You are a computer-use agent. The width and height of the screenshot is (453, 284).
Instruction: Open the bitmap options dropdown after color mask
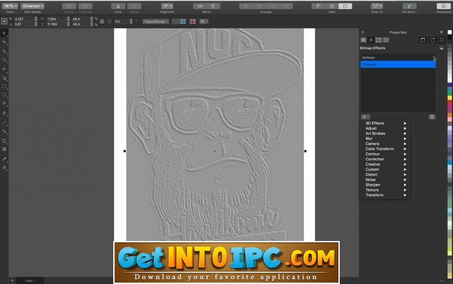(x=204, y=21)
